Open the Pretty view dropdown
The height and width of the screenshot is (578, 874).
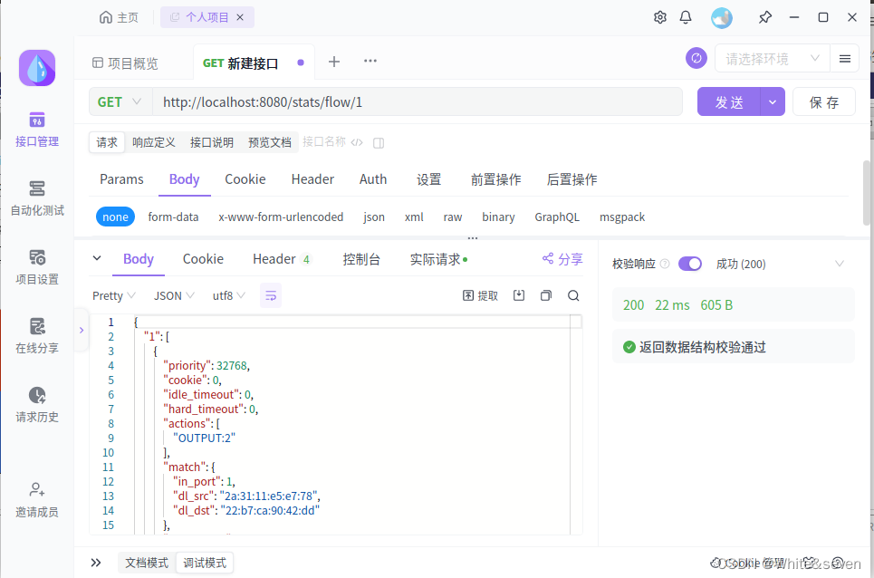click(112, 295)
